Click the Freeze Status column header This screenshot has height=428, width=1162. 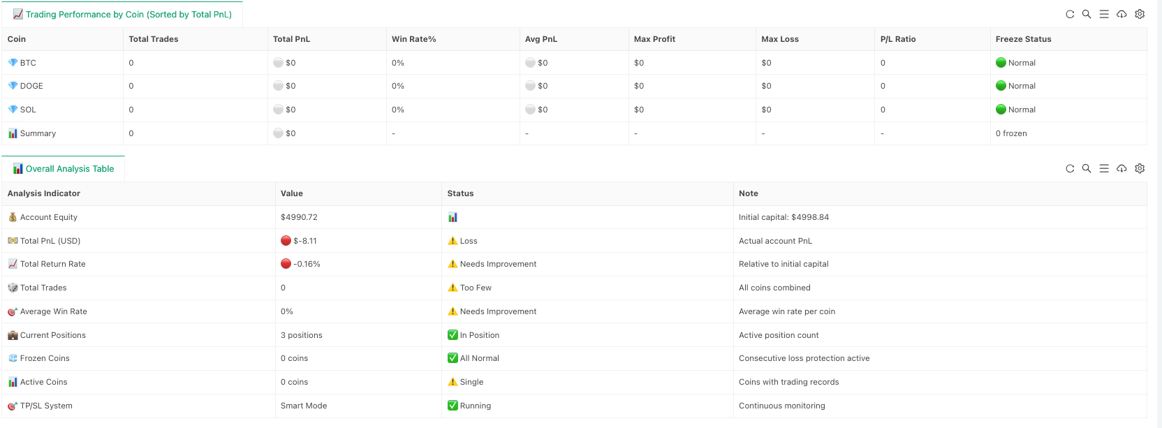click(x=1023, y=39)
